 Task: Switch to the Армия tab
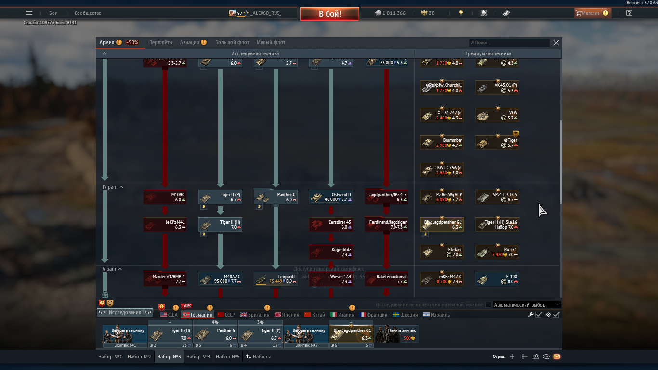(x=107, y=42)
